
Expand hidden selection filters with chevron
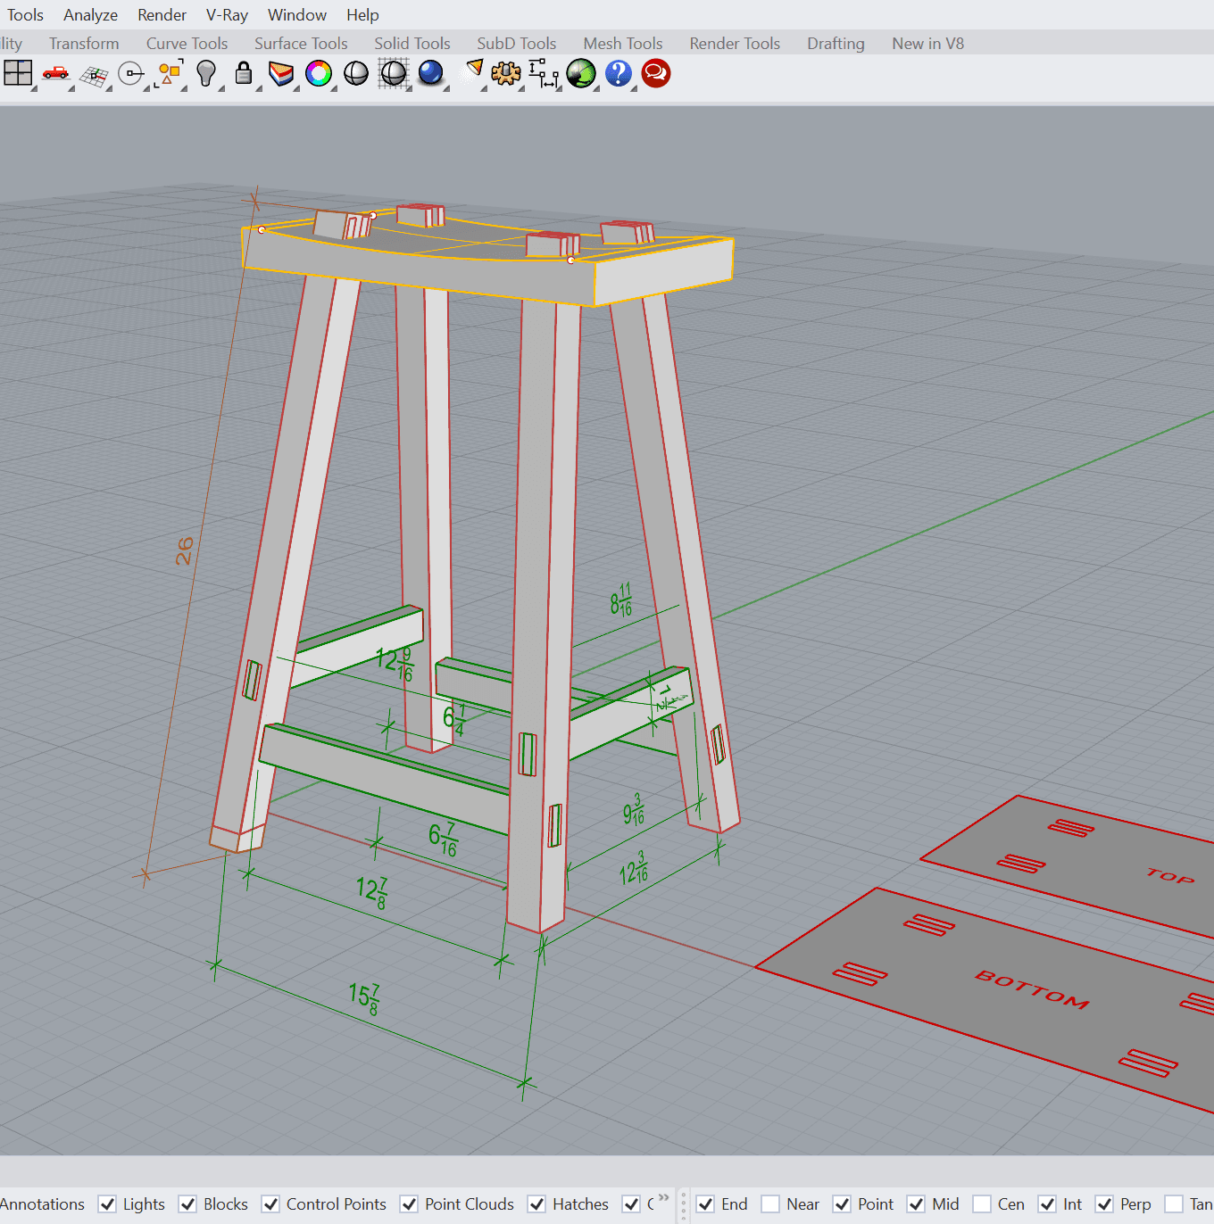(663, 1197)
